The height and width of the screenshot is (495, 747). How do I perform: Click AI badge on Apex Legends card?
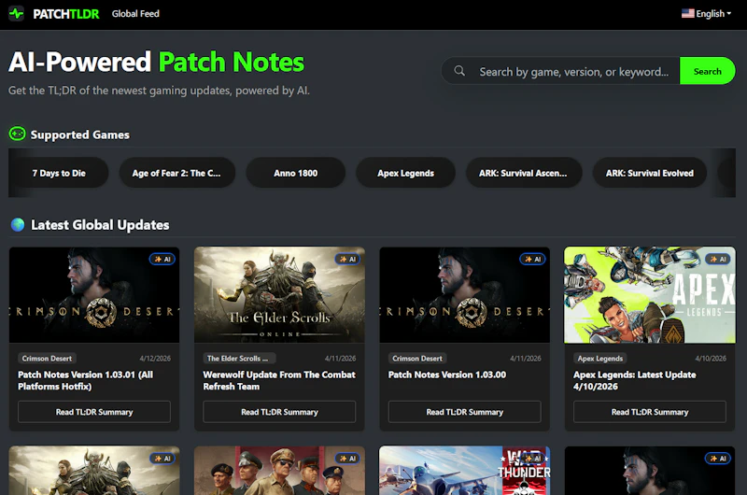718,259
